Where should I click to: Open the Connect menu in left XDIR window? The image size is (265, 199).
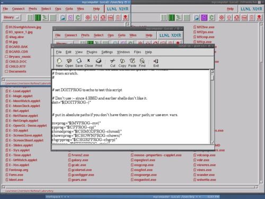[x=19, y=8]
